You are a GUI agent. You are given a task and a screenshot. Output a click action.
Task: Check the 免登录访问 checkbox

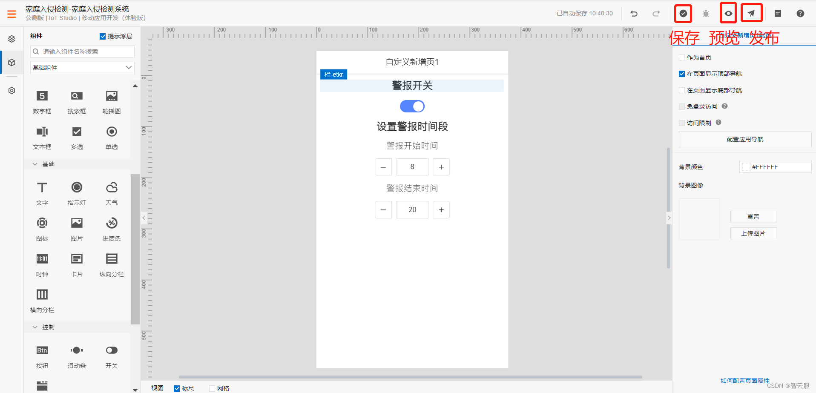(x=682, y=106)
